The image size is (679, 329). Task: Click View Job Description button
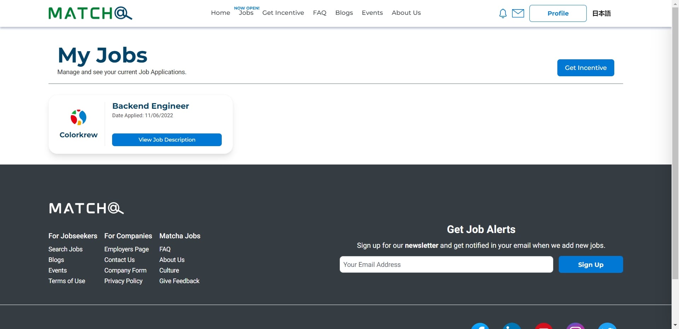[167, 140]
